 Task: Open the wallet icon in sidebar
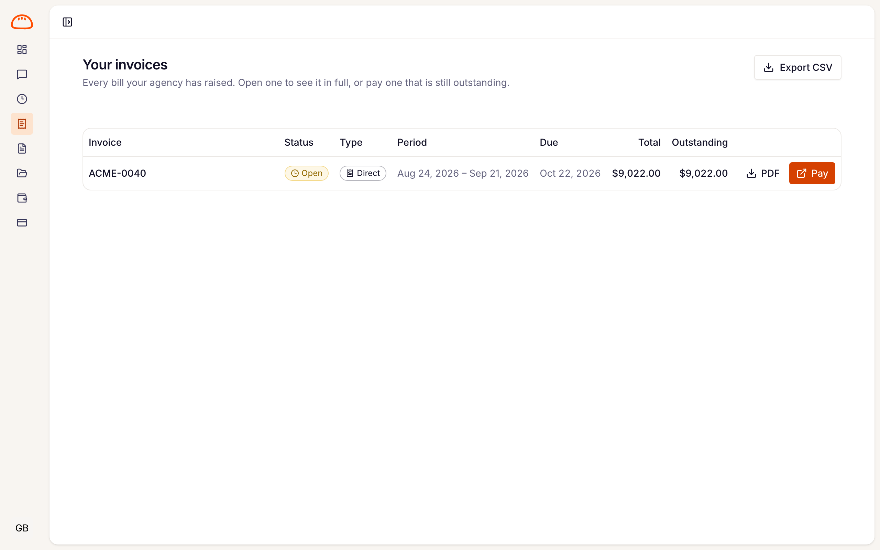[x=22, y=198]
